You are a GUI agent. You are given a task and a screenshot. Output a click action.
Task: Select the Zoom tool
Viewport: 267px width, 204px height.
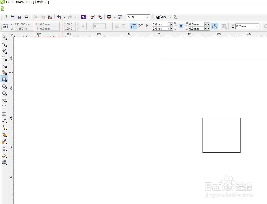point(4,58)
